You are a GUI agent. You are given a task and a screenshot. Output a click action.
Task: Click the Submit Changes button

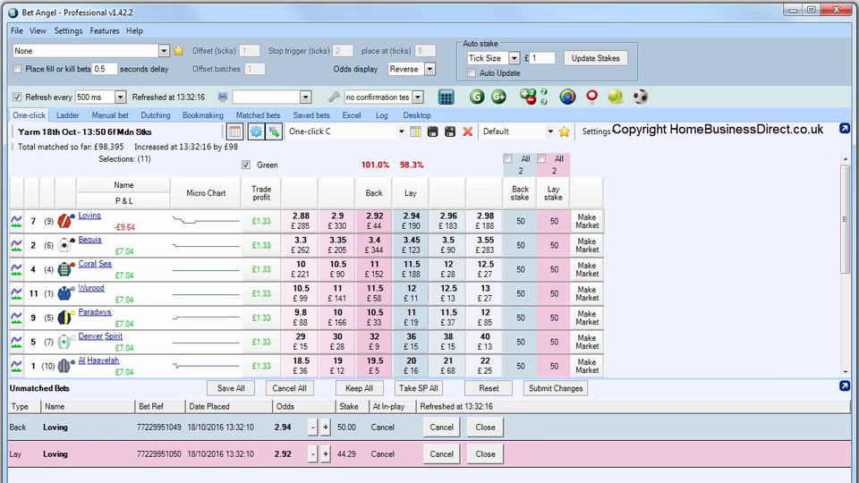[556, 388]
